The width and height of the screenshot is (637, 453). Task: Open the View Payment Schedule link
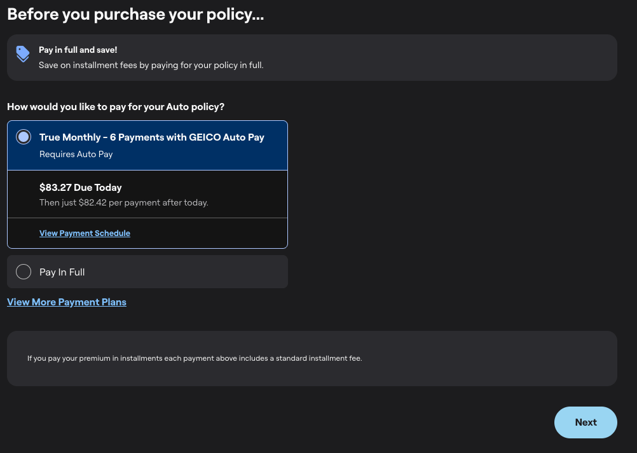tap(85, 233)
